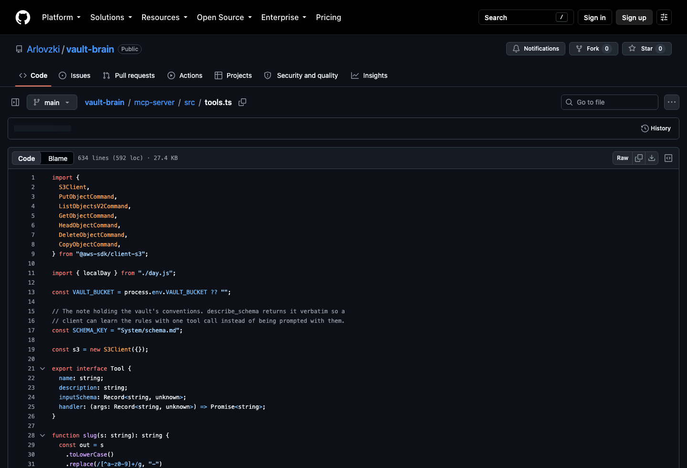
Task: Open the more file actions menu
Action: pos(672,102)
